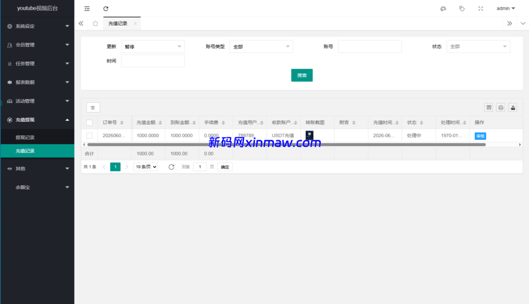Click into the 账号 input field
This screenshot has width=529, height=304.
[x=370, y=46]
